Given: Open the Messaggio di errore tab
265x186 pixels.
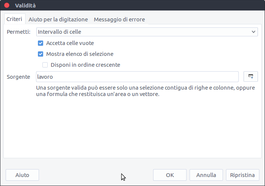Looking at the screenshot, I should click(x=119, y=19).
